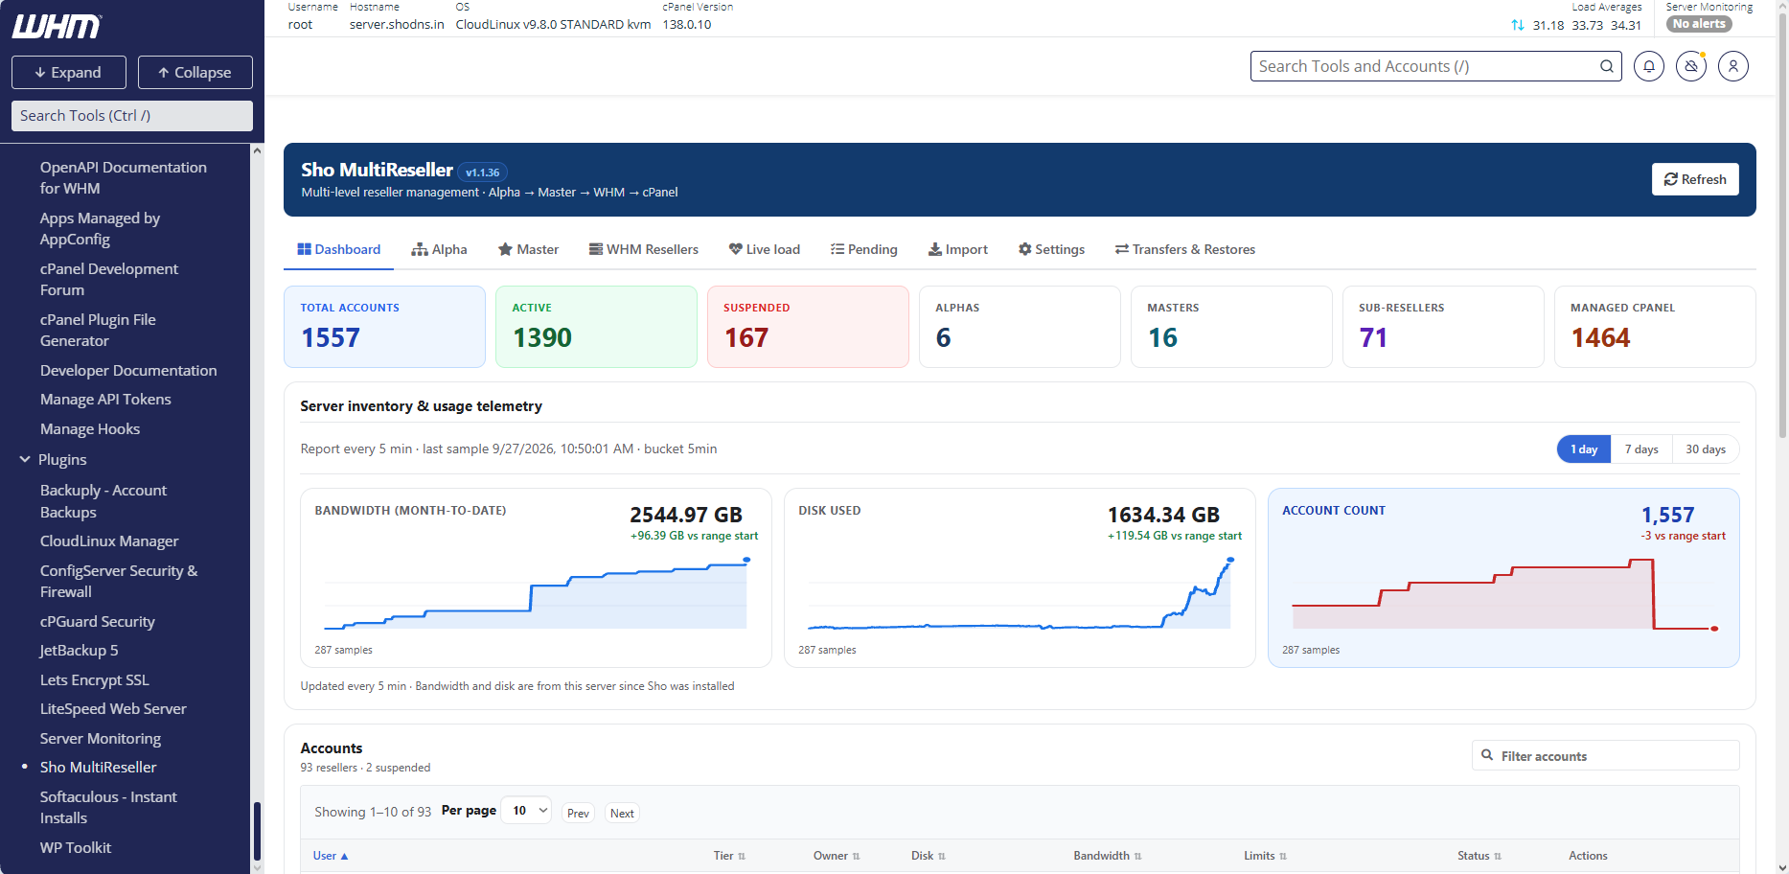Sort accounts by Tier column icon
1789x874 pixels.
(x=742, y=856)
